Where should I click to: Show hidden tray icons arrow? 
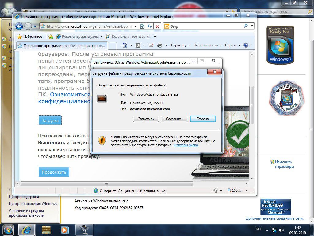click(x=266, y=230)
